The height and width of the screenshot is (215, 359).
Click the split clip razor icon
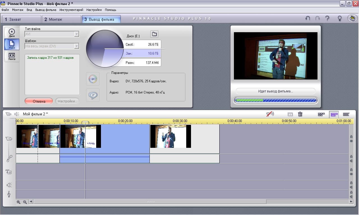tap(290, 114)
